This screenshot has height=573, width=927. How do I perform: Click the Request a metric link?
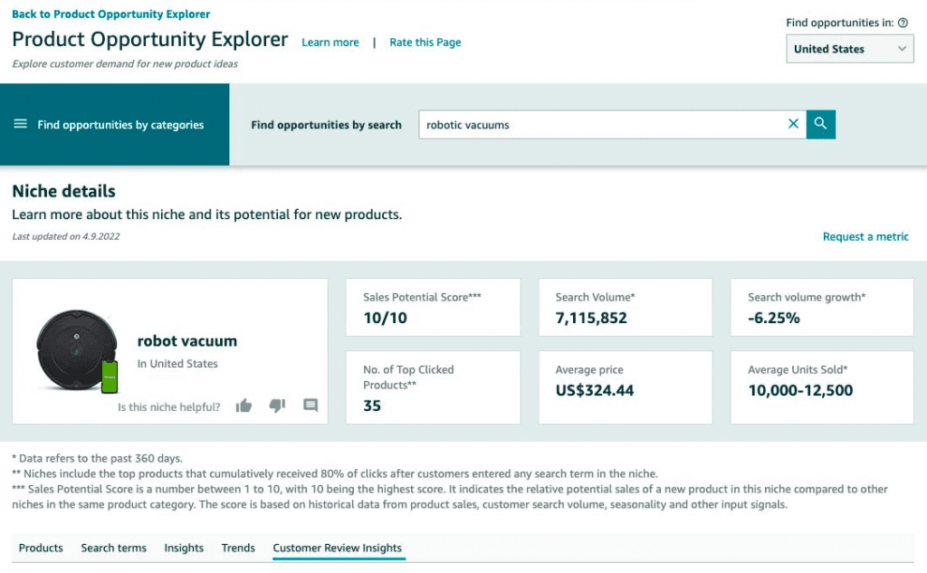(865, 236)
